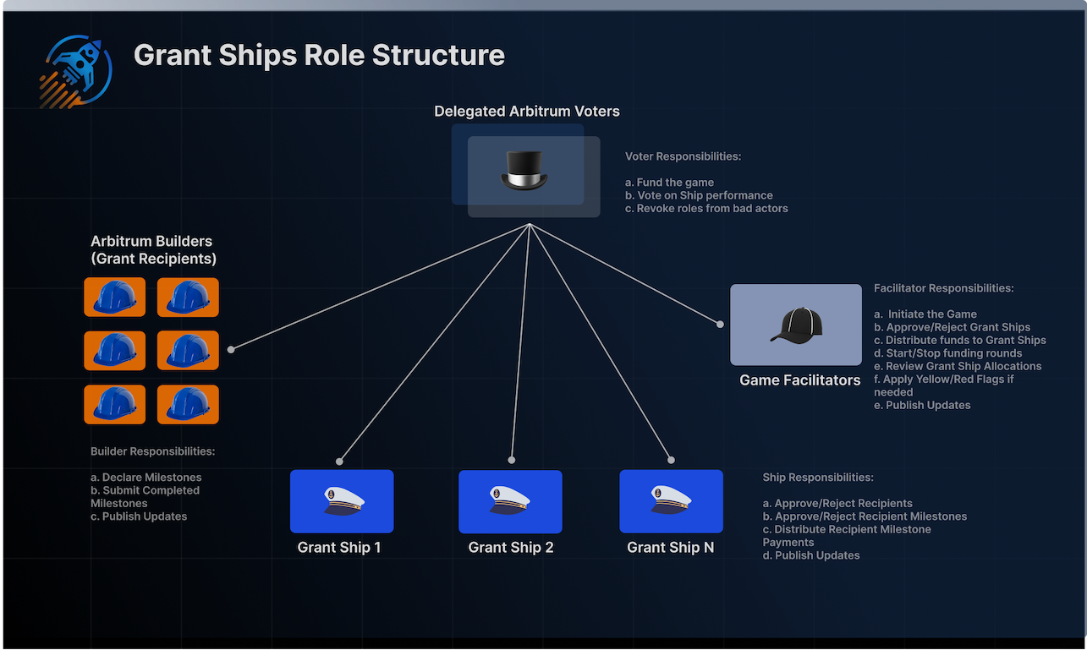The height and width of the screenshot is (650, 1087).
Task: Click the "Grant Ship N" label
Action: pyautogui.click(x=671, y=548)
